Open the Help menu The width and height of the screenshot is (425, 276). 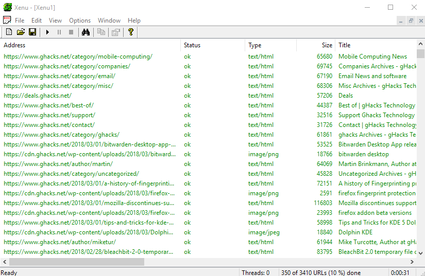coord(134,21)
